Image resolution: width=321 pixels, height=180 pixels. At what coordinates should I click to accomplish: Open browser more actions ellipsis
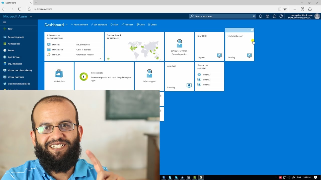tap(317, 9)
